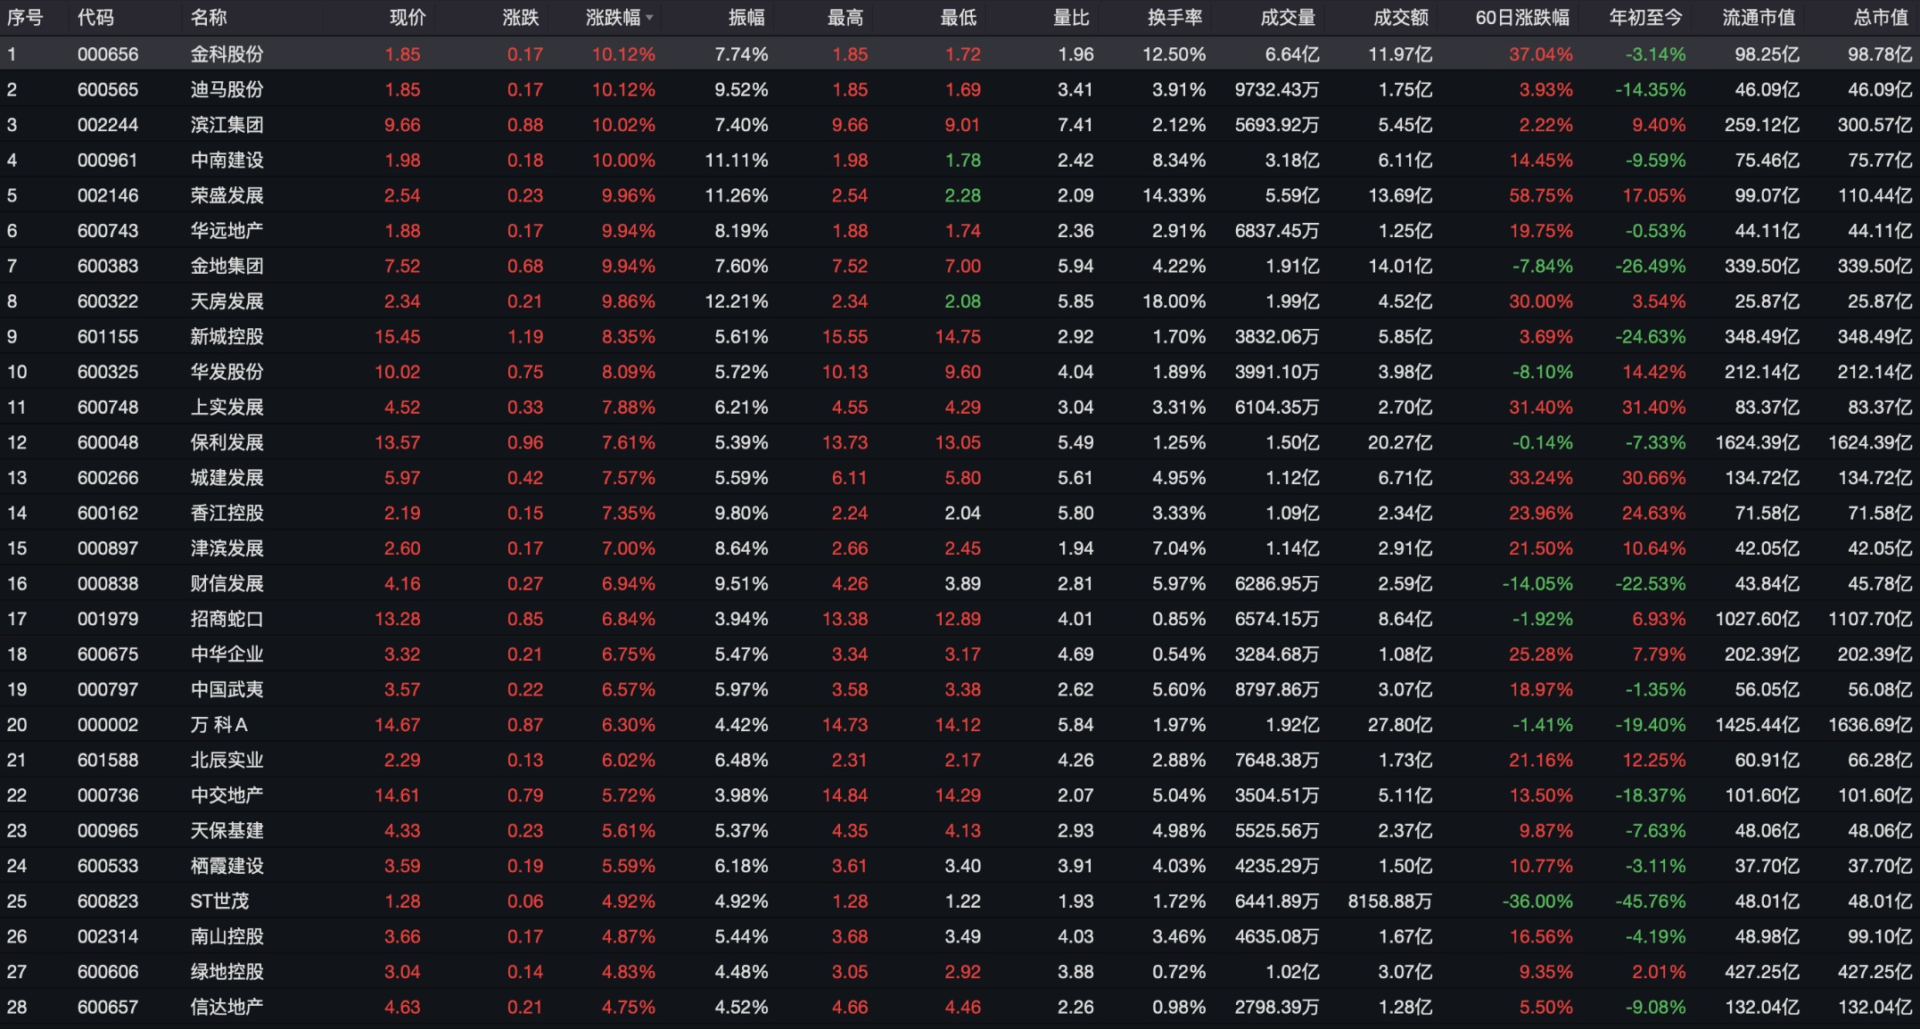Click stock code 600048
1920x1029 pixels.
point(108,442)
